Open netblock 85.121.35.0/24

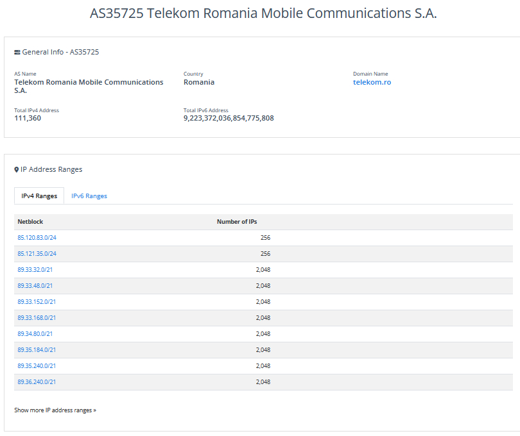(x=37, y=253)
